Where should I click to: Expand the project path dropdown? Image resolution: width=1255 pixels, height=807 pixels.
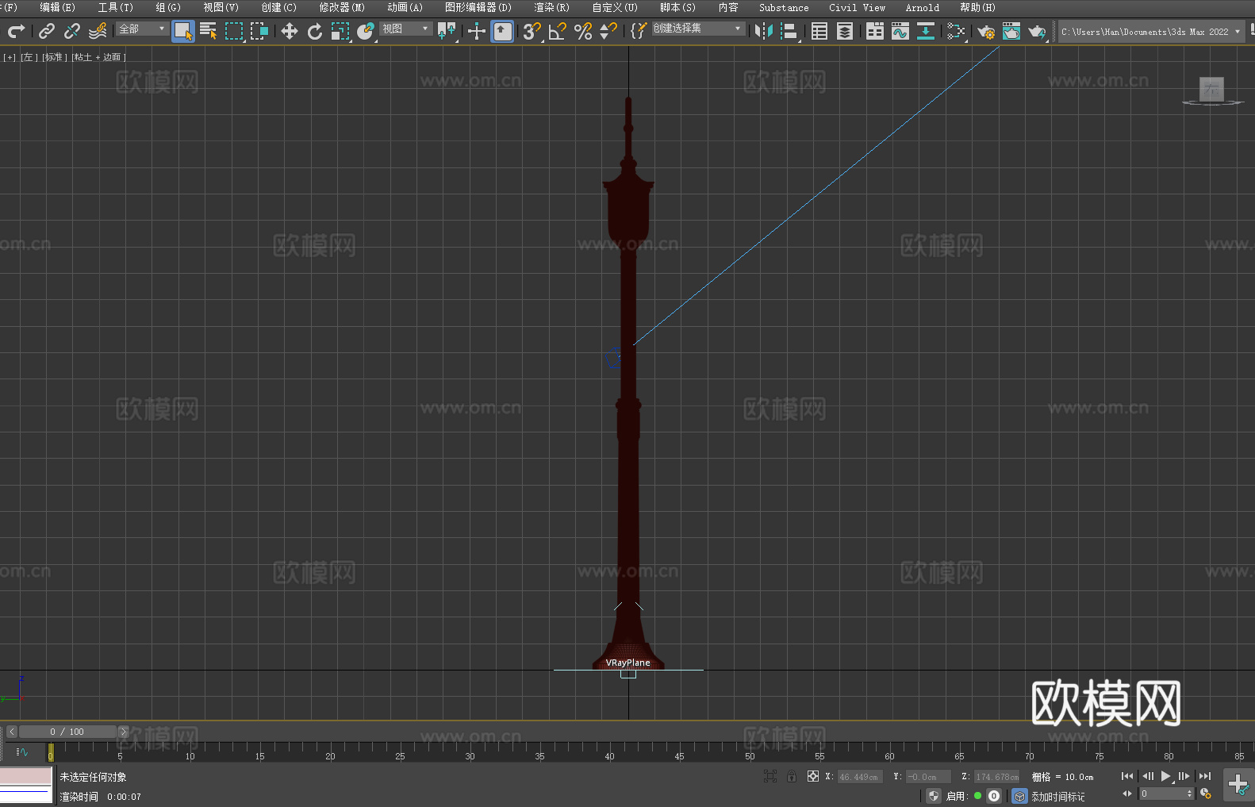(1237, 32)
